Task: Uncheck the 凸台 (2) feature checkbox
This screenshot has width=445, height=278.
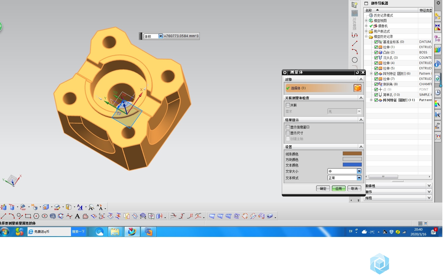Action: 376,52
